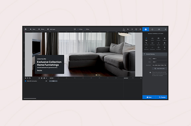
Task: Click the timeline end marker label
Action: (126, 78)
